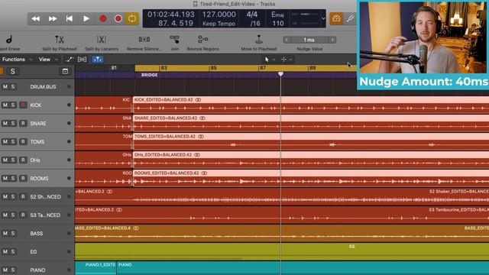
Task: Solo the OHs track
Action: 13,160
